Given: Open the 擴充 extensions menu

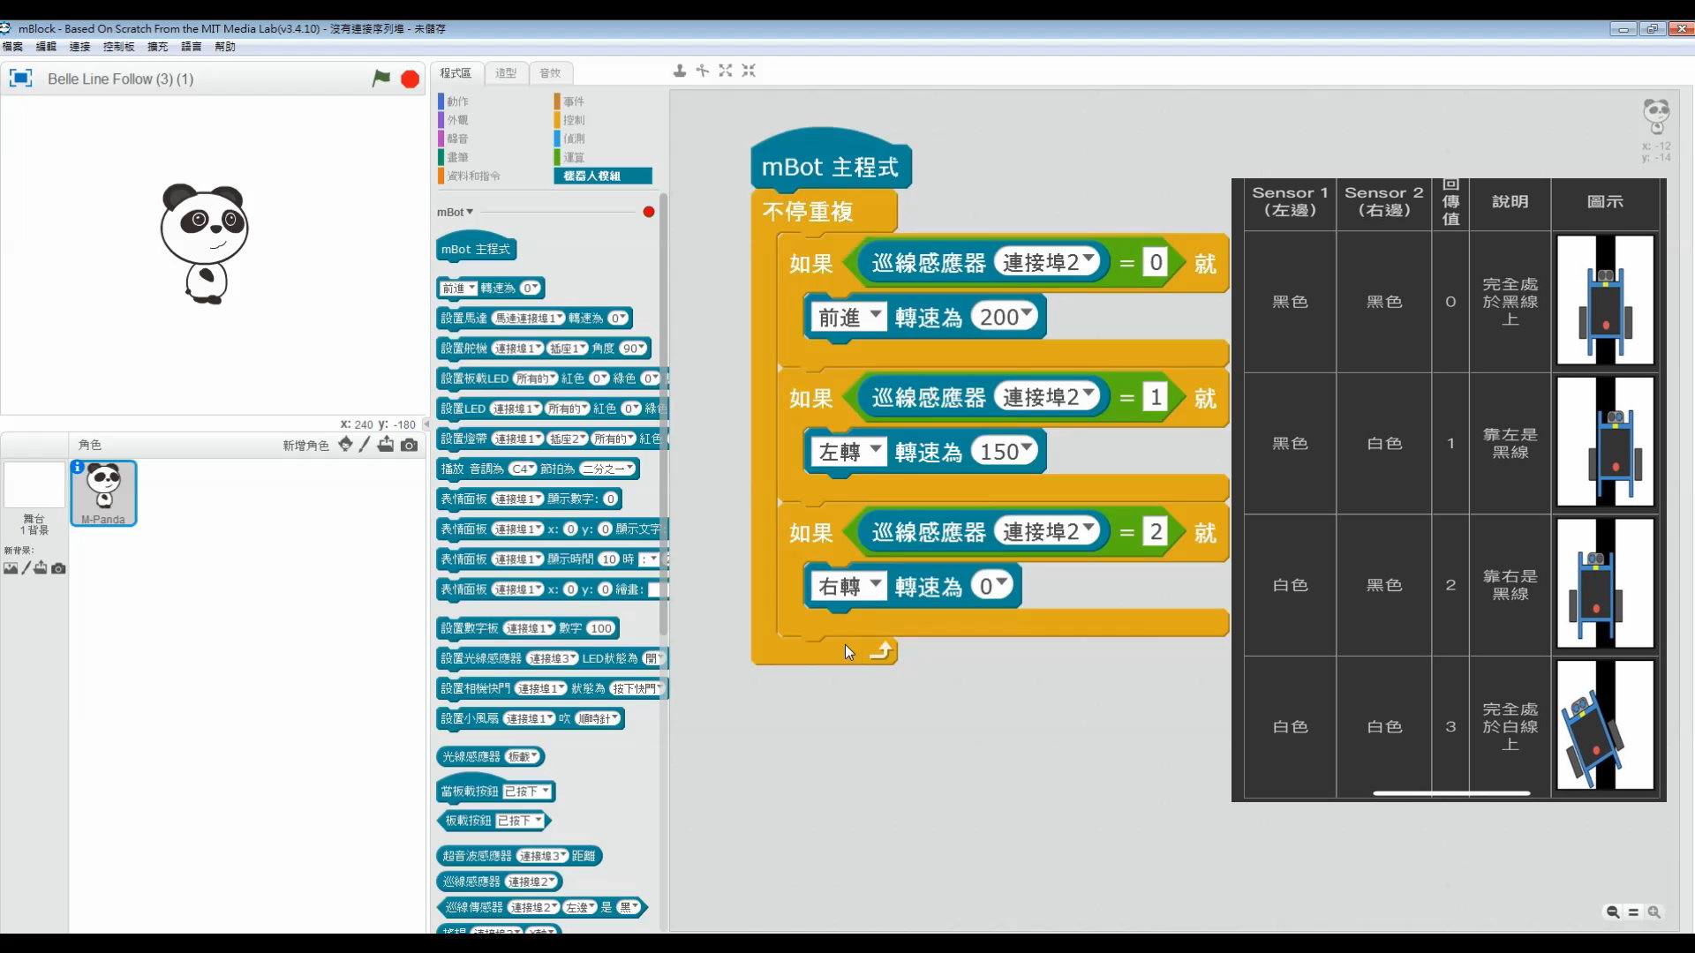Looking at the screenshot, I should (157, 47).
